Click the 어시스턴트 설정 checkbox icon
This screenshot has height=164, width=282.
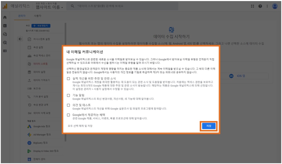pyautogui.click(x=29, y=39)
